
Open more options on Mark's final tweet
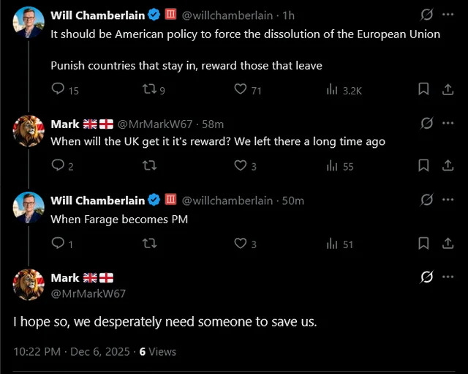448,277
